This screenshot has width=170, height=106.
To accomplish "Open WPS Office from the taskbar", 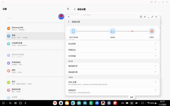I will (55, 103).
